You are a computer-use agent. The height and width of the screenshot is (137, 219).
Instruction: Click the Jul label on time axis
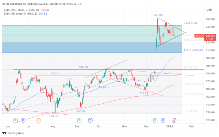28,126
